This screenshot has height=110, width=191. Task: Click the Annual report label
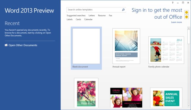[x=119, y=67]
